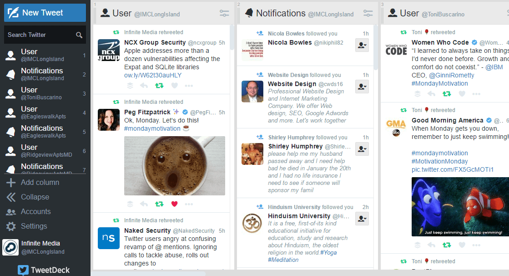Collapse the sidebar
This screenshot has height=276, width=509.
click(28, 197)
